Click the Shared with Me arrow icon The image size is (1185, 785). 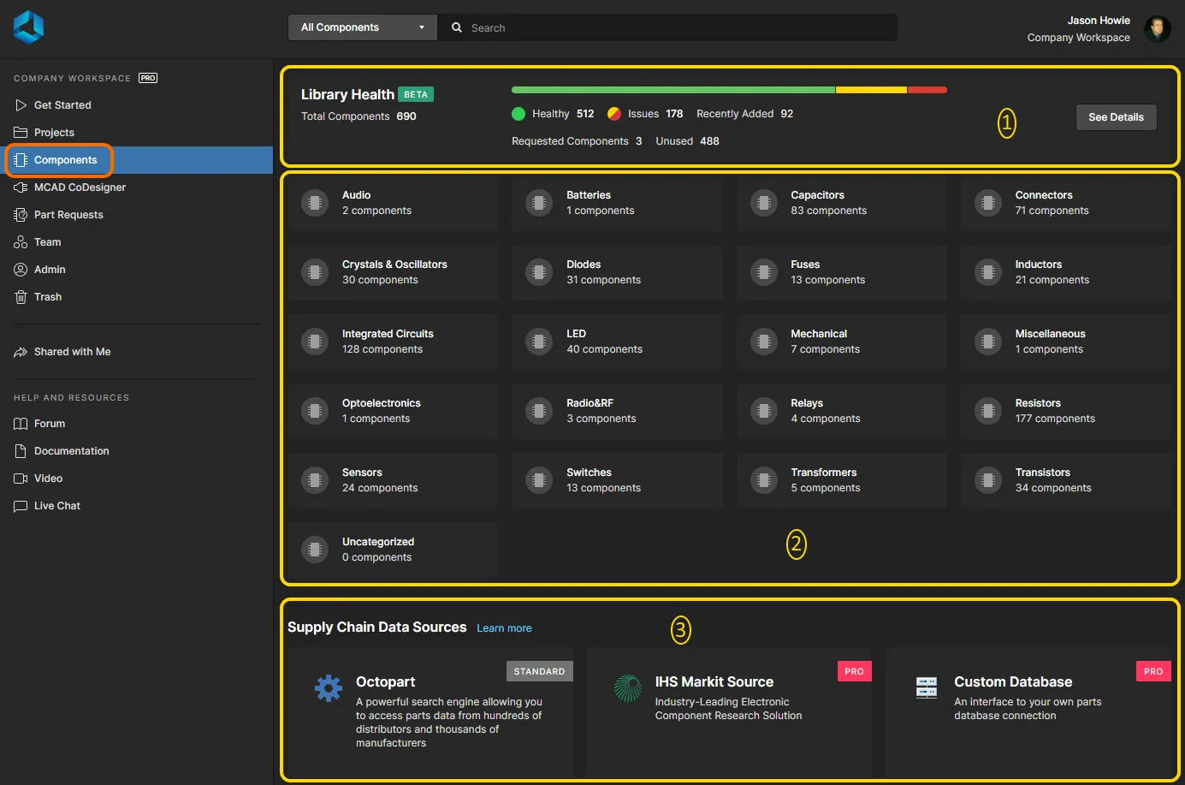21,352
